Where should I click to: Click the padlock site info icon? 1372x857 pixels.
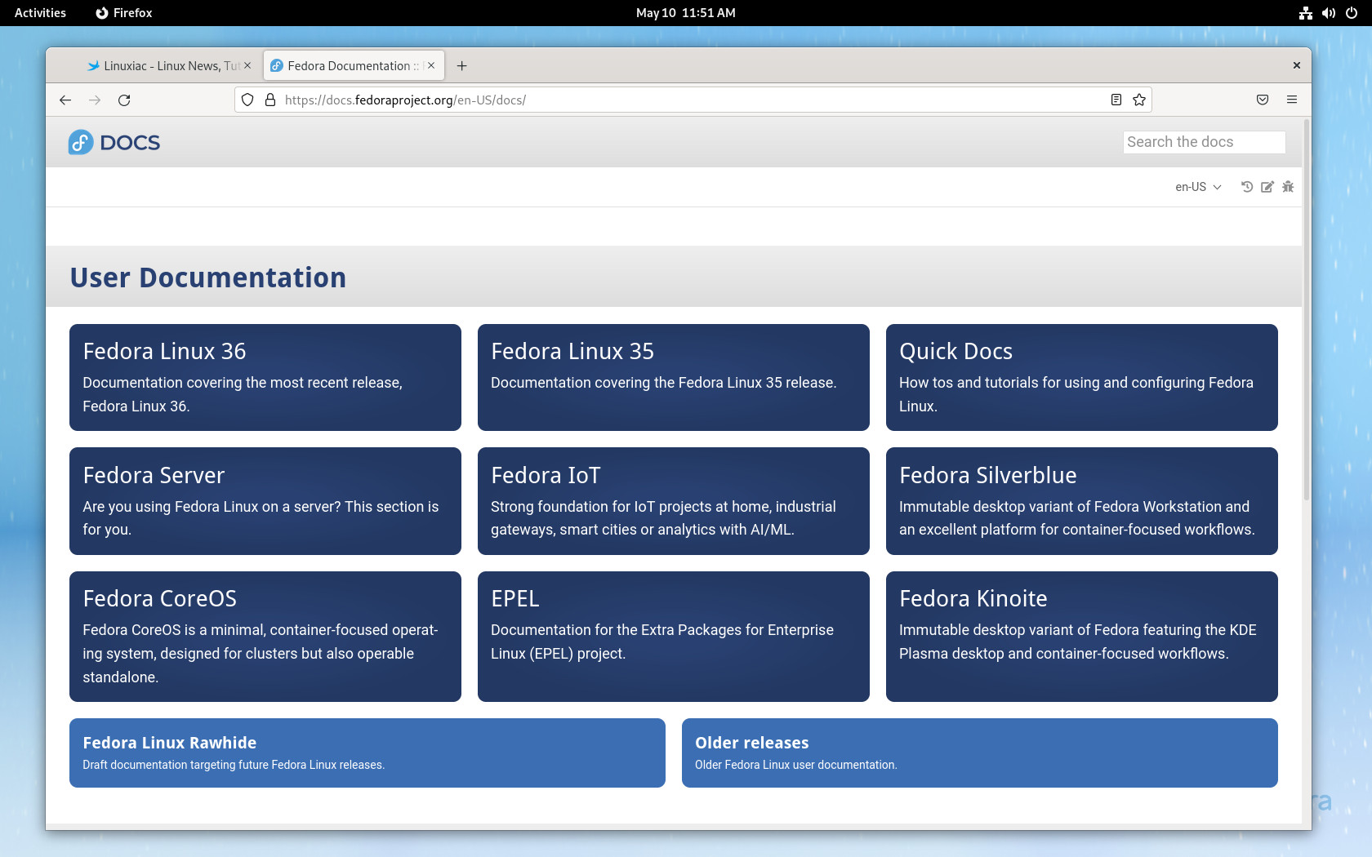[x=270, y=100]
